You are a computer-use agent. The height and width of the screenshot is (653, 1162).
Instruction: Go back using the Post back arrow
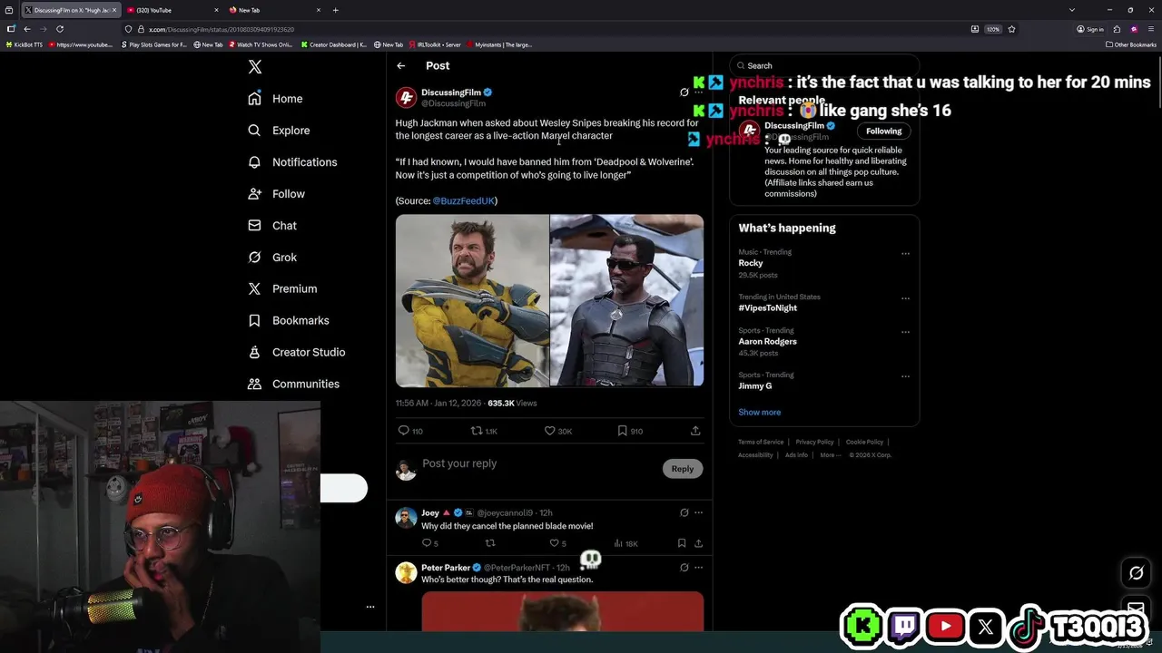click(x=400, y=65)
